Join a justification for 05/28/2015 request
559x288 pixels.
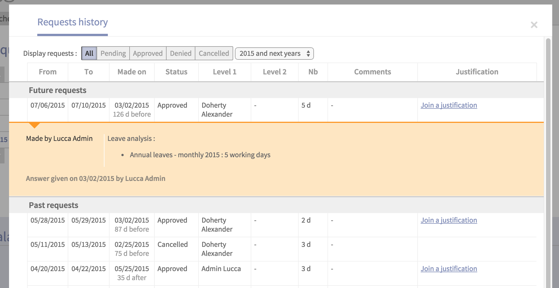click(x=449, y=220)
